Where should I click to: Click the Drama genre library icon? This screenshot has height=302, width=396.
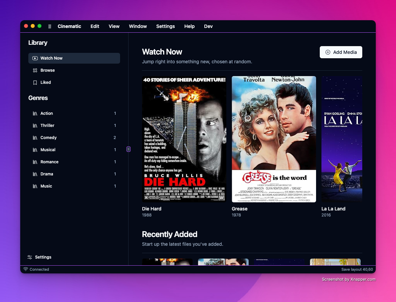click(35, 174)
